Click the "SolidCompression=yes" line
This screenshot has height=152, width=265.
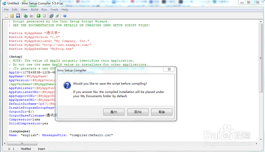tap(28, 123)
